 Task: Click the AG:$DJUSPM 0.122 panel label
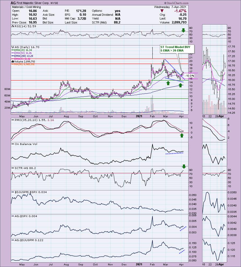[29, 240]
